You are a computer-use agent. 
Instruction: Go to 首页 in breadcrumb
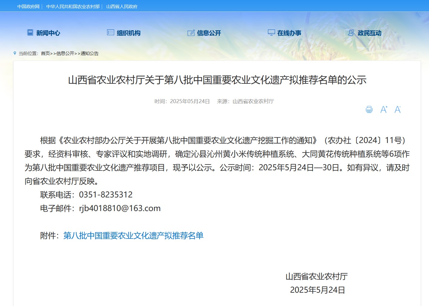(x=45, y=54)
